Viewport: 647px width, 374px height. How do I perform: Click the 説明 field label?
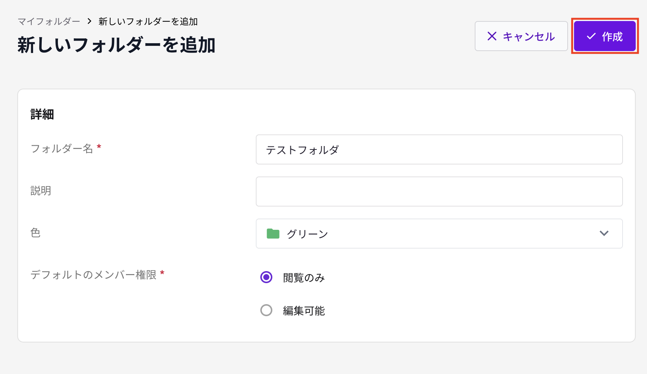(41, 191)
